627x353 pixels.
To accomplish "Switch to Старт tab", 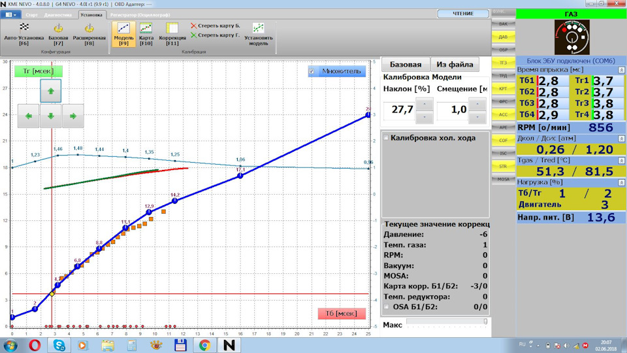I will click(31, 15).
